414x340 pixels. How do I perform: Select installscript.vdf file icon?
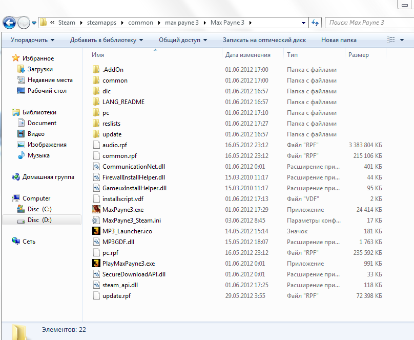click(x=96, y=199)
